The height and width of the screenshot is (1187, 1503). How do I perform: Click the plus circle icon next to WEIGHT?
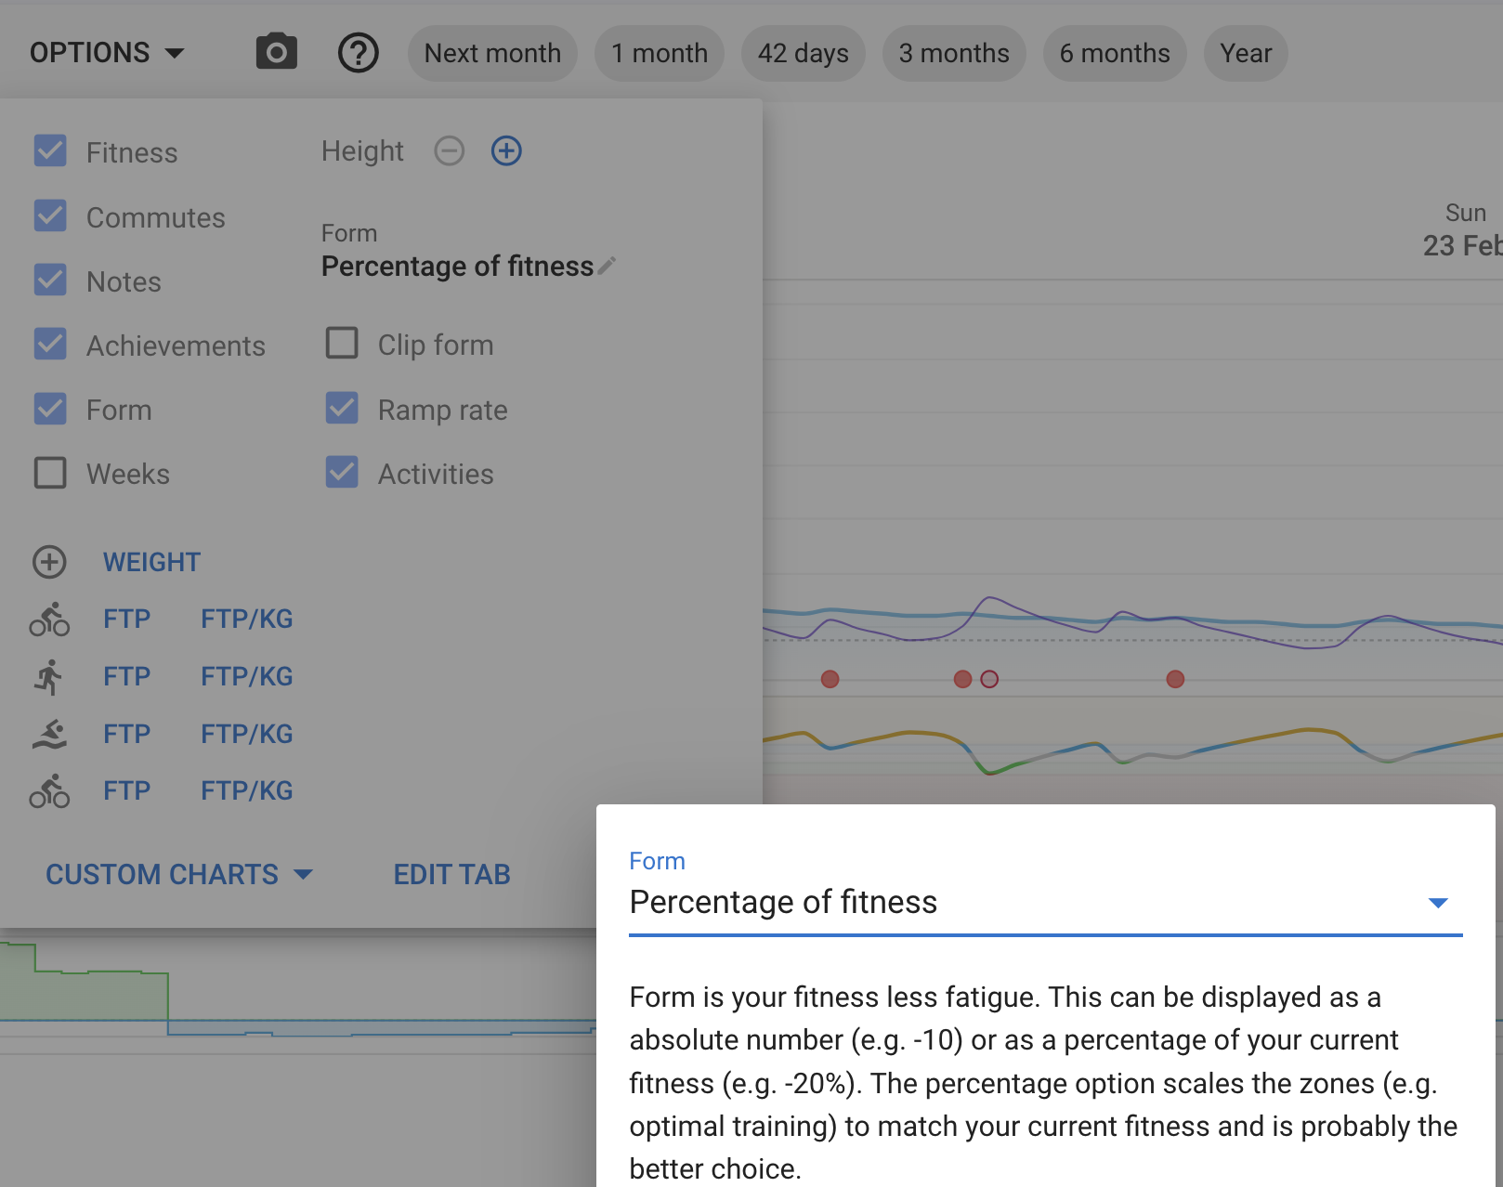point(49,562)
